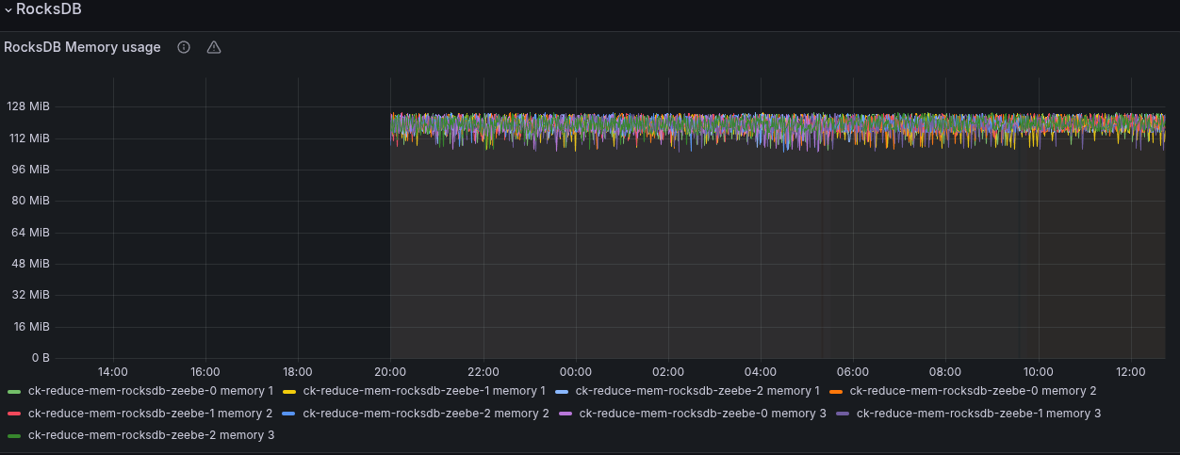Open the panel info icon
Viewport: 1180px width, 455px height.
pyautogui.click(x=184, y=47)
